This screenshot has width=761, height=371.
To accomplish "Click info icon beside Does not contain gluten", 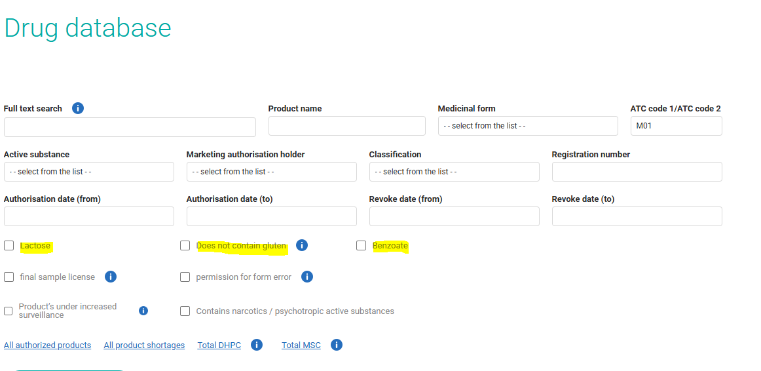I will (x=301, y=245).
